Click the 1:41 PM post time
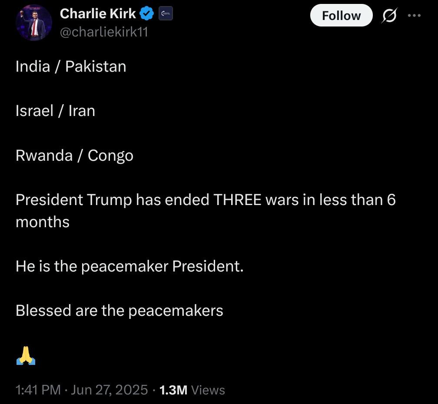 point(38,390)
